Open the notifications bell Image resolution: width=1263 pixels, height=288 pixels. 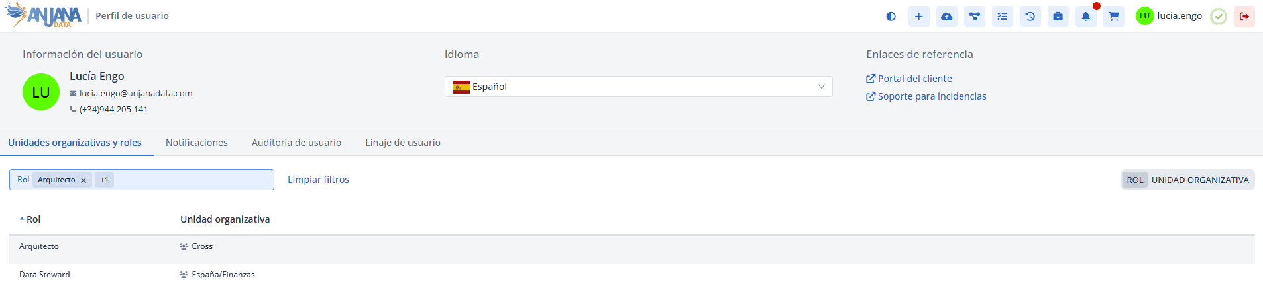1085,17
